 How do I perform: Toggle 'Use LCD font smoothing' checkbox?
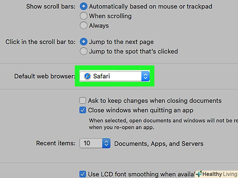click(83, 174)
